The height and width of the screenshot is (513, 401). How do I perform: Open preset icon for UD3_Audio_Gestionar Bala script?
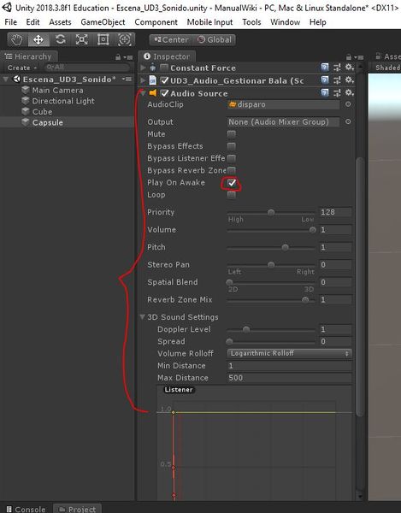tap(337, 80)
